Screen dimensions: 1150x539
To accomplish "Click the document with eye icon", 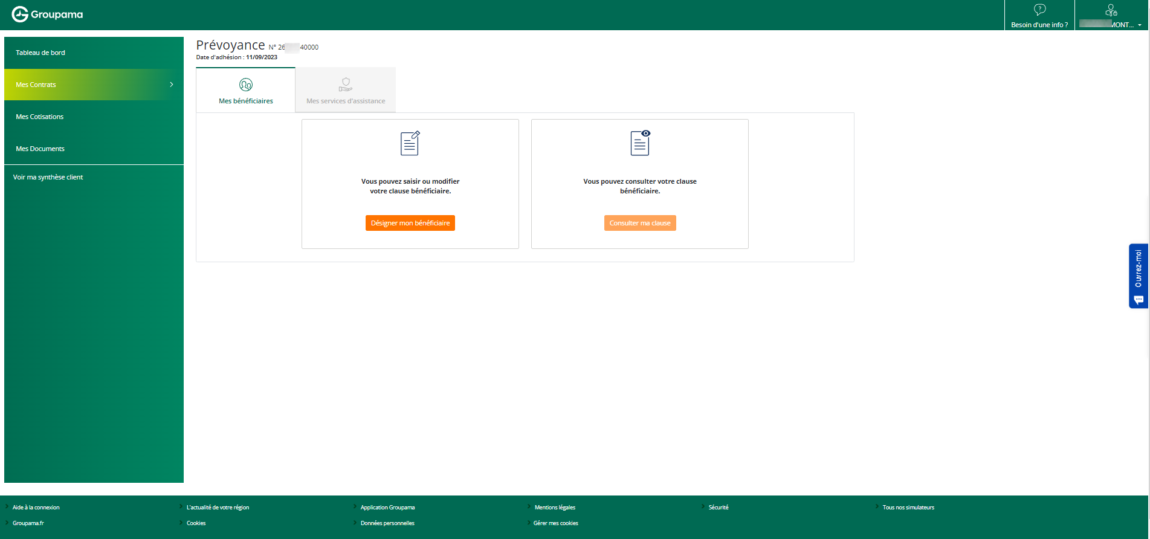I will click(640, 143).
